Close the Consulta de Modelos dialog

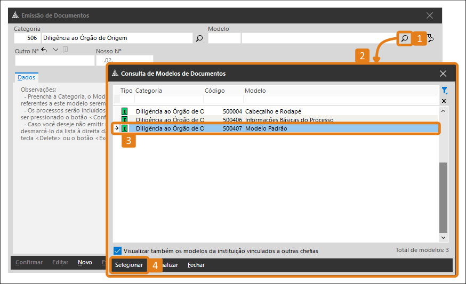(x=443, y=74)
